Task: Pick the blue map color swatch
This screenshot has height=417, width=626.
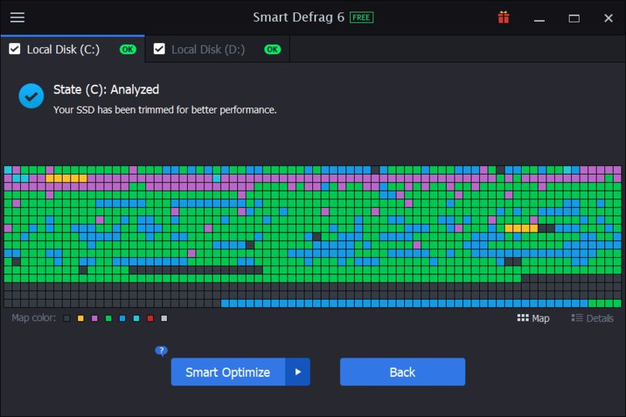Action: 123,318
